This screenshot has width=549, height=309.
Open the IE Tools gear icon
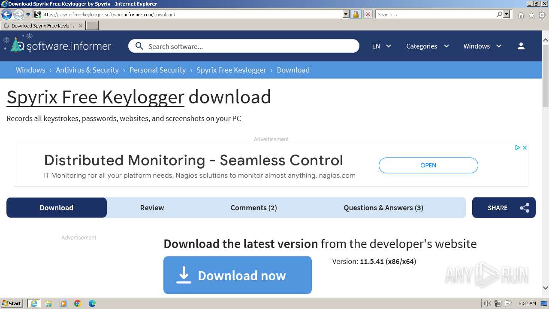(x=542, y=15)
